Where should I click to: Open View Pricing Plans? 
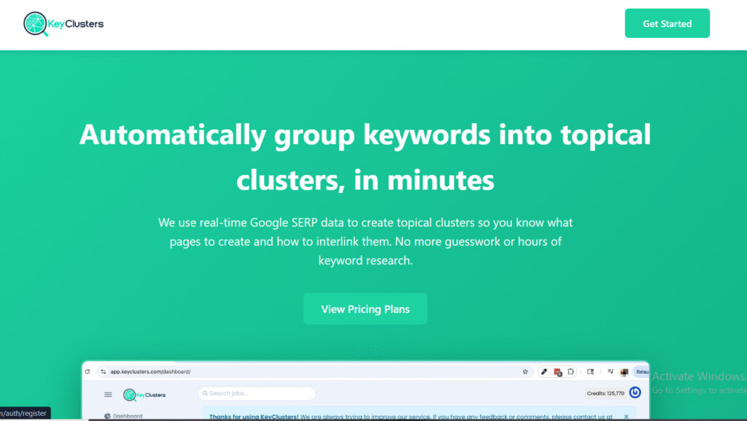point(365,309)
